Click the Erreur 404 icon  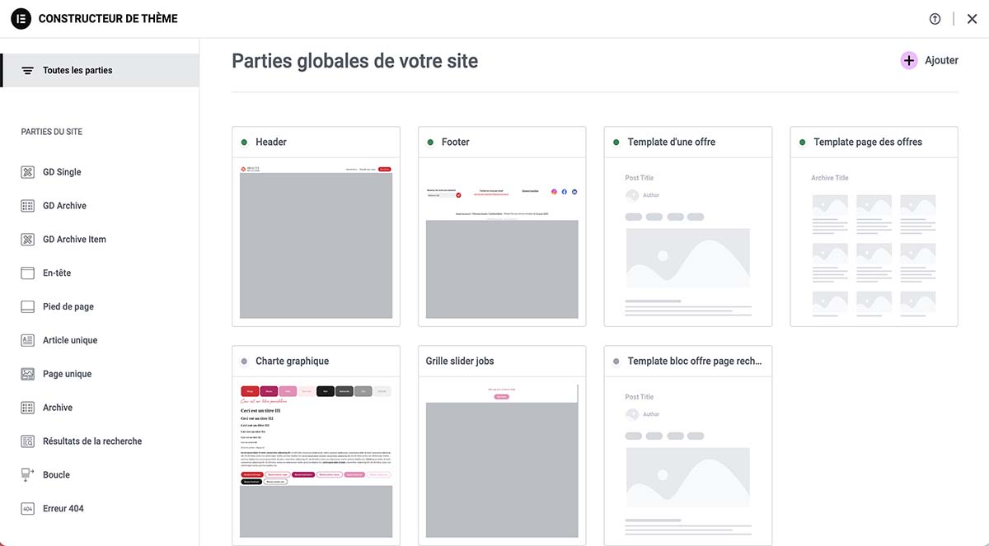27,508
